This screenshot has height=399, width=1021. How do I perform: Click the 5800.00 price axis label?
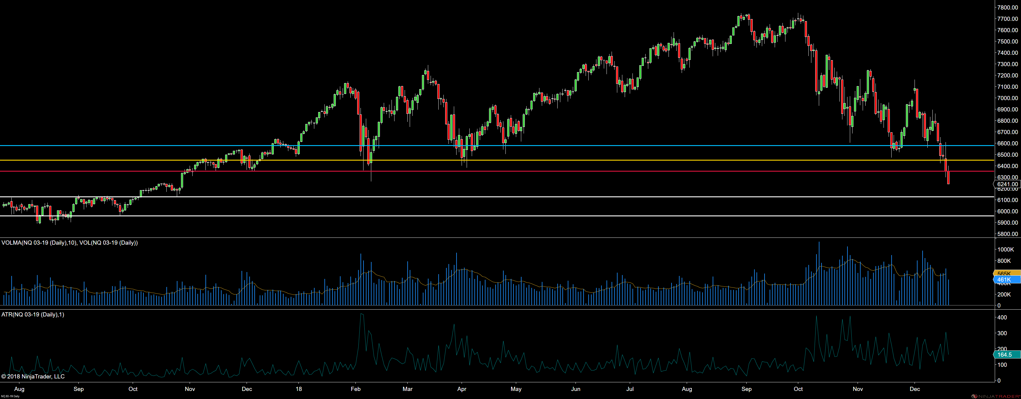(x=1008, y=234)
